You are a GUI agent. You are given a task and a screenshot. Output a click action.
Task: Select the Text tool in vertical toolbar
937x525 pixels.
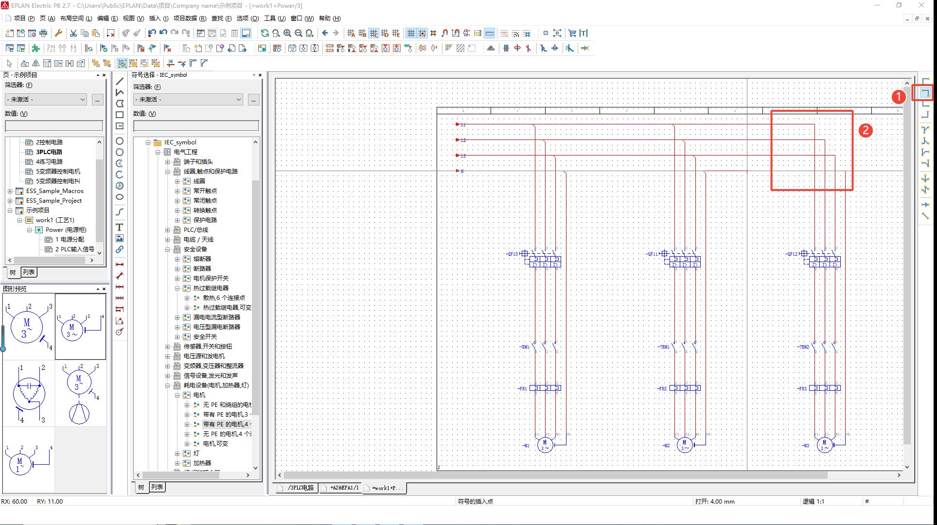(119, 227)
